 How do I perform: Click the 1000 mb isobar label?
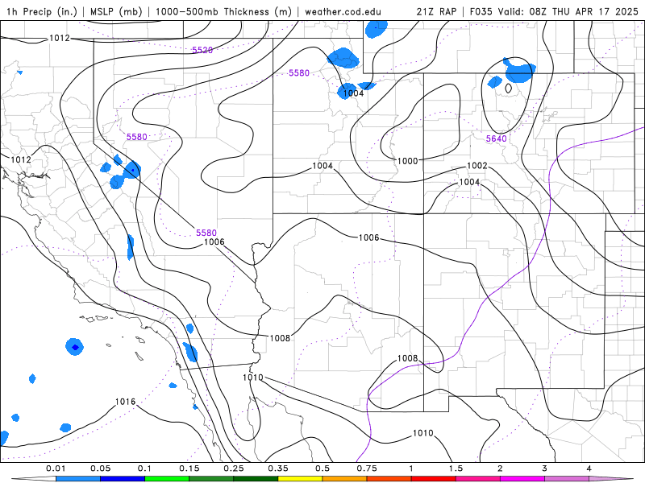click(x=407, y=161)
